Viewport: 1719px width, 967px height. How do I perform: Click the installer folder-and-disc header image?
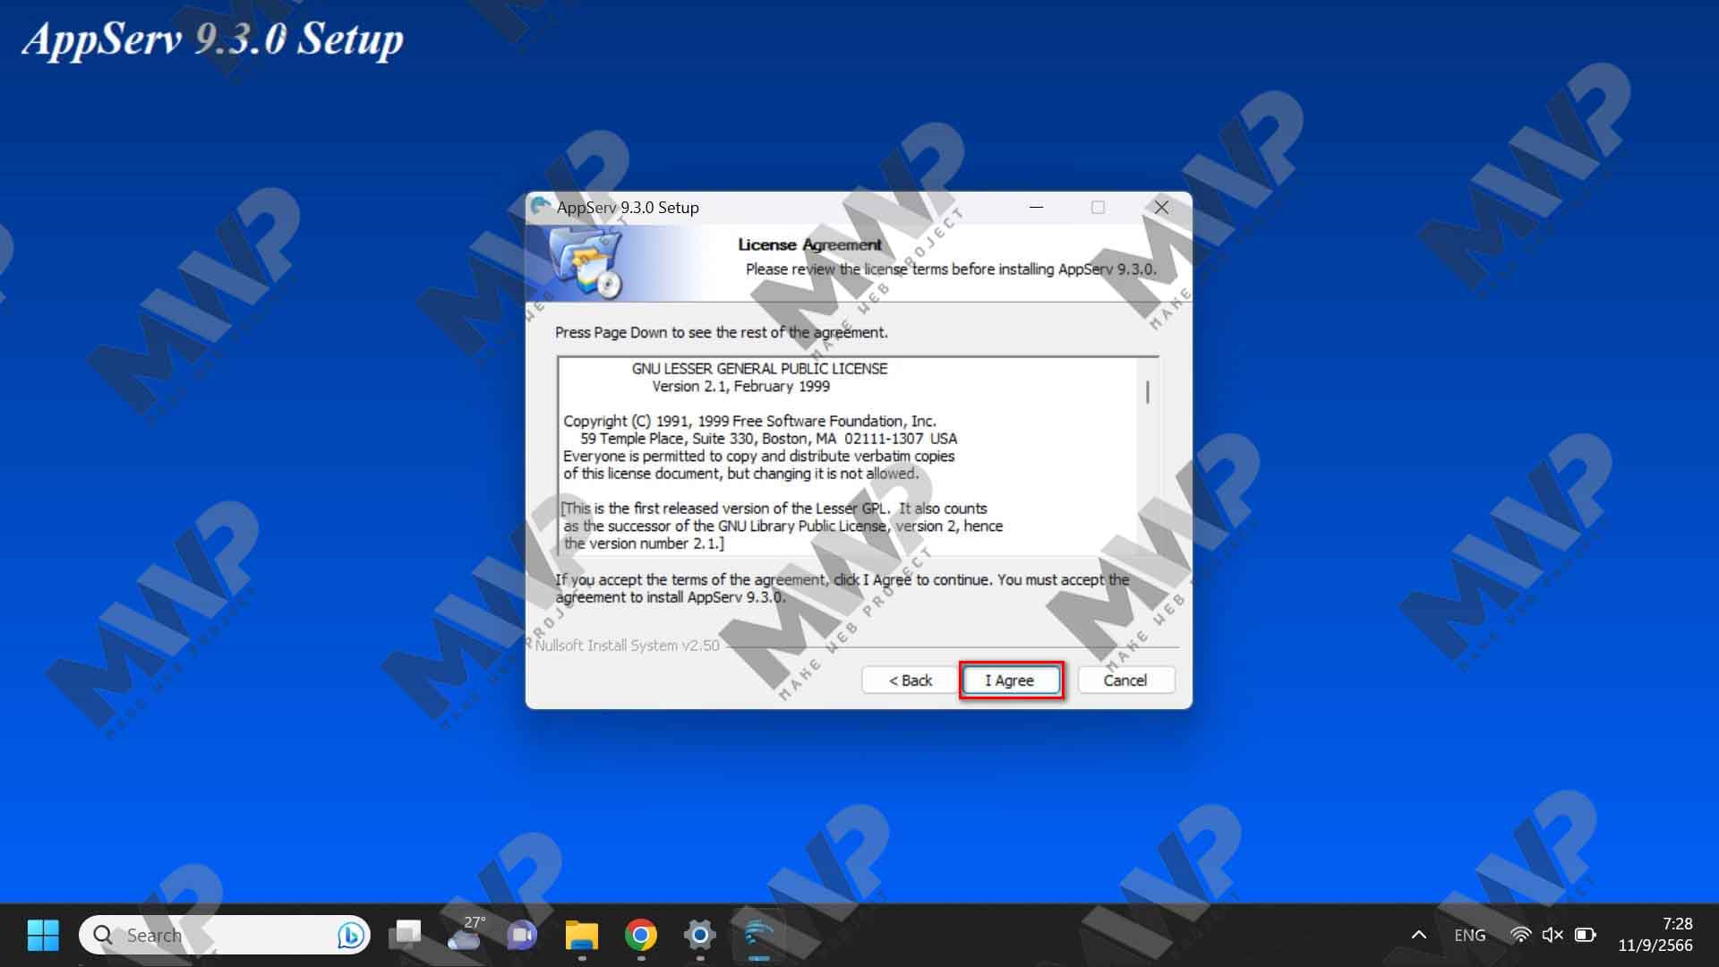pos(586,263)
